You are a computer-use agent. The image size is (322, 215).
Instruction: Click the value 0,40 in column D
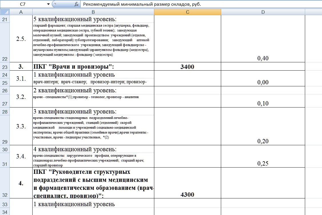coord(263,58)
